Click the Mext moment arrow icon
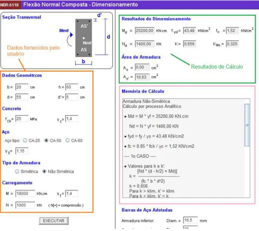The width and height of the screenshot is (259, 231). coord(70,40)
